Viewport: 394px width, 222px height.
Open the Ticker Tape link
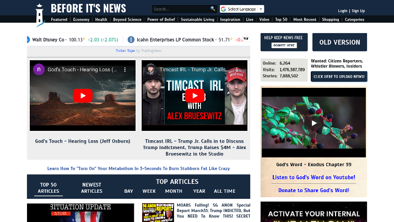click(x=125, y=51)
